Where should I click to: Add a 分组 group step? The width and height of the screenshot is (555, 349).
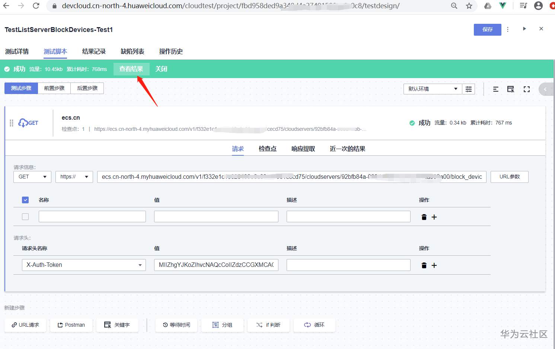click(x=222, y=325)
